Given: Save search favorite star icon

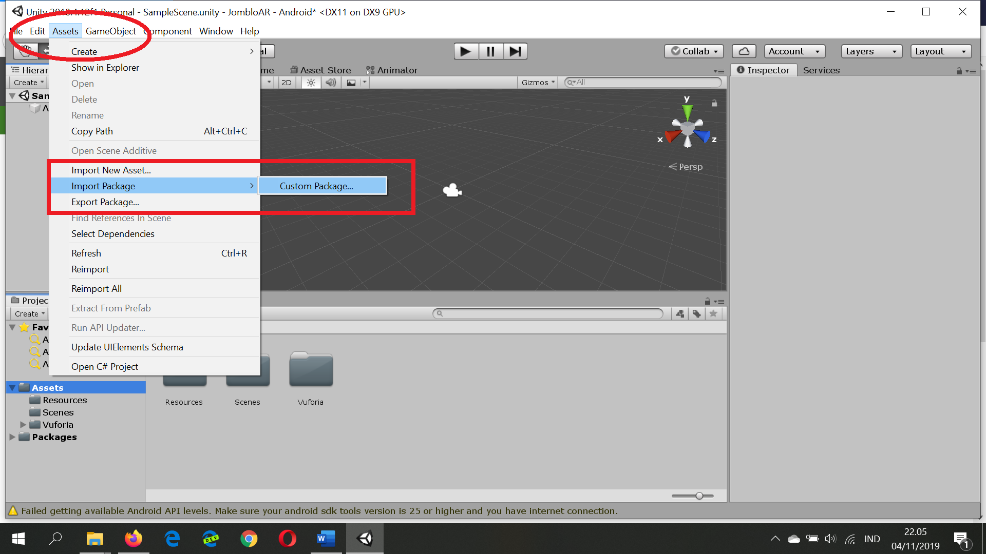Looking at the screenshot, I should pyautogui.click(x=713, y=313).
